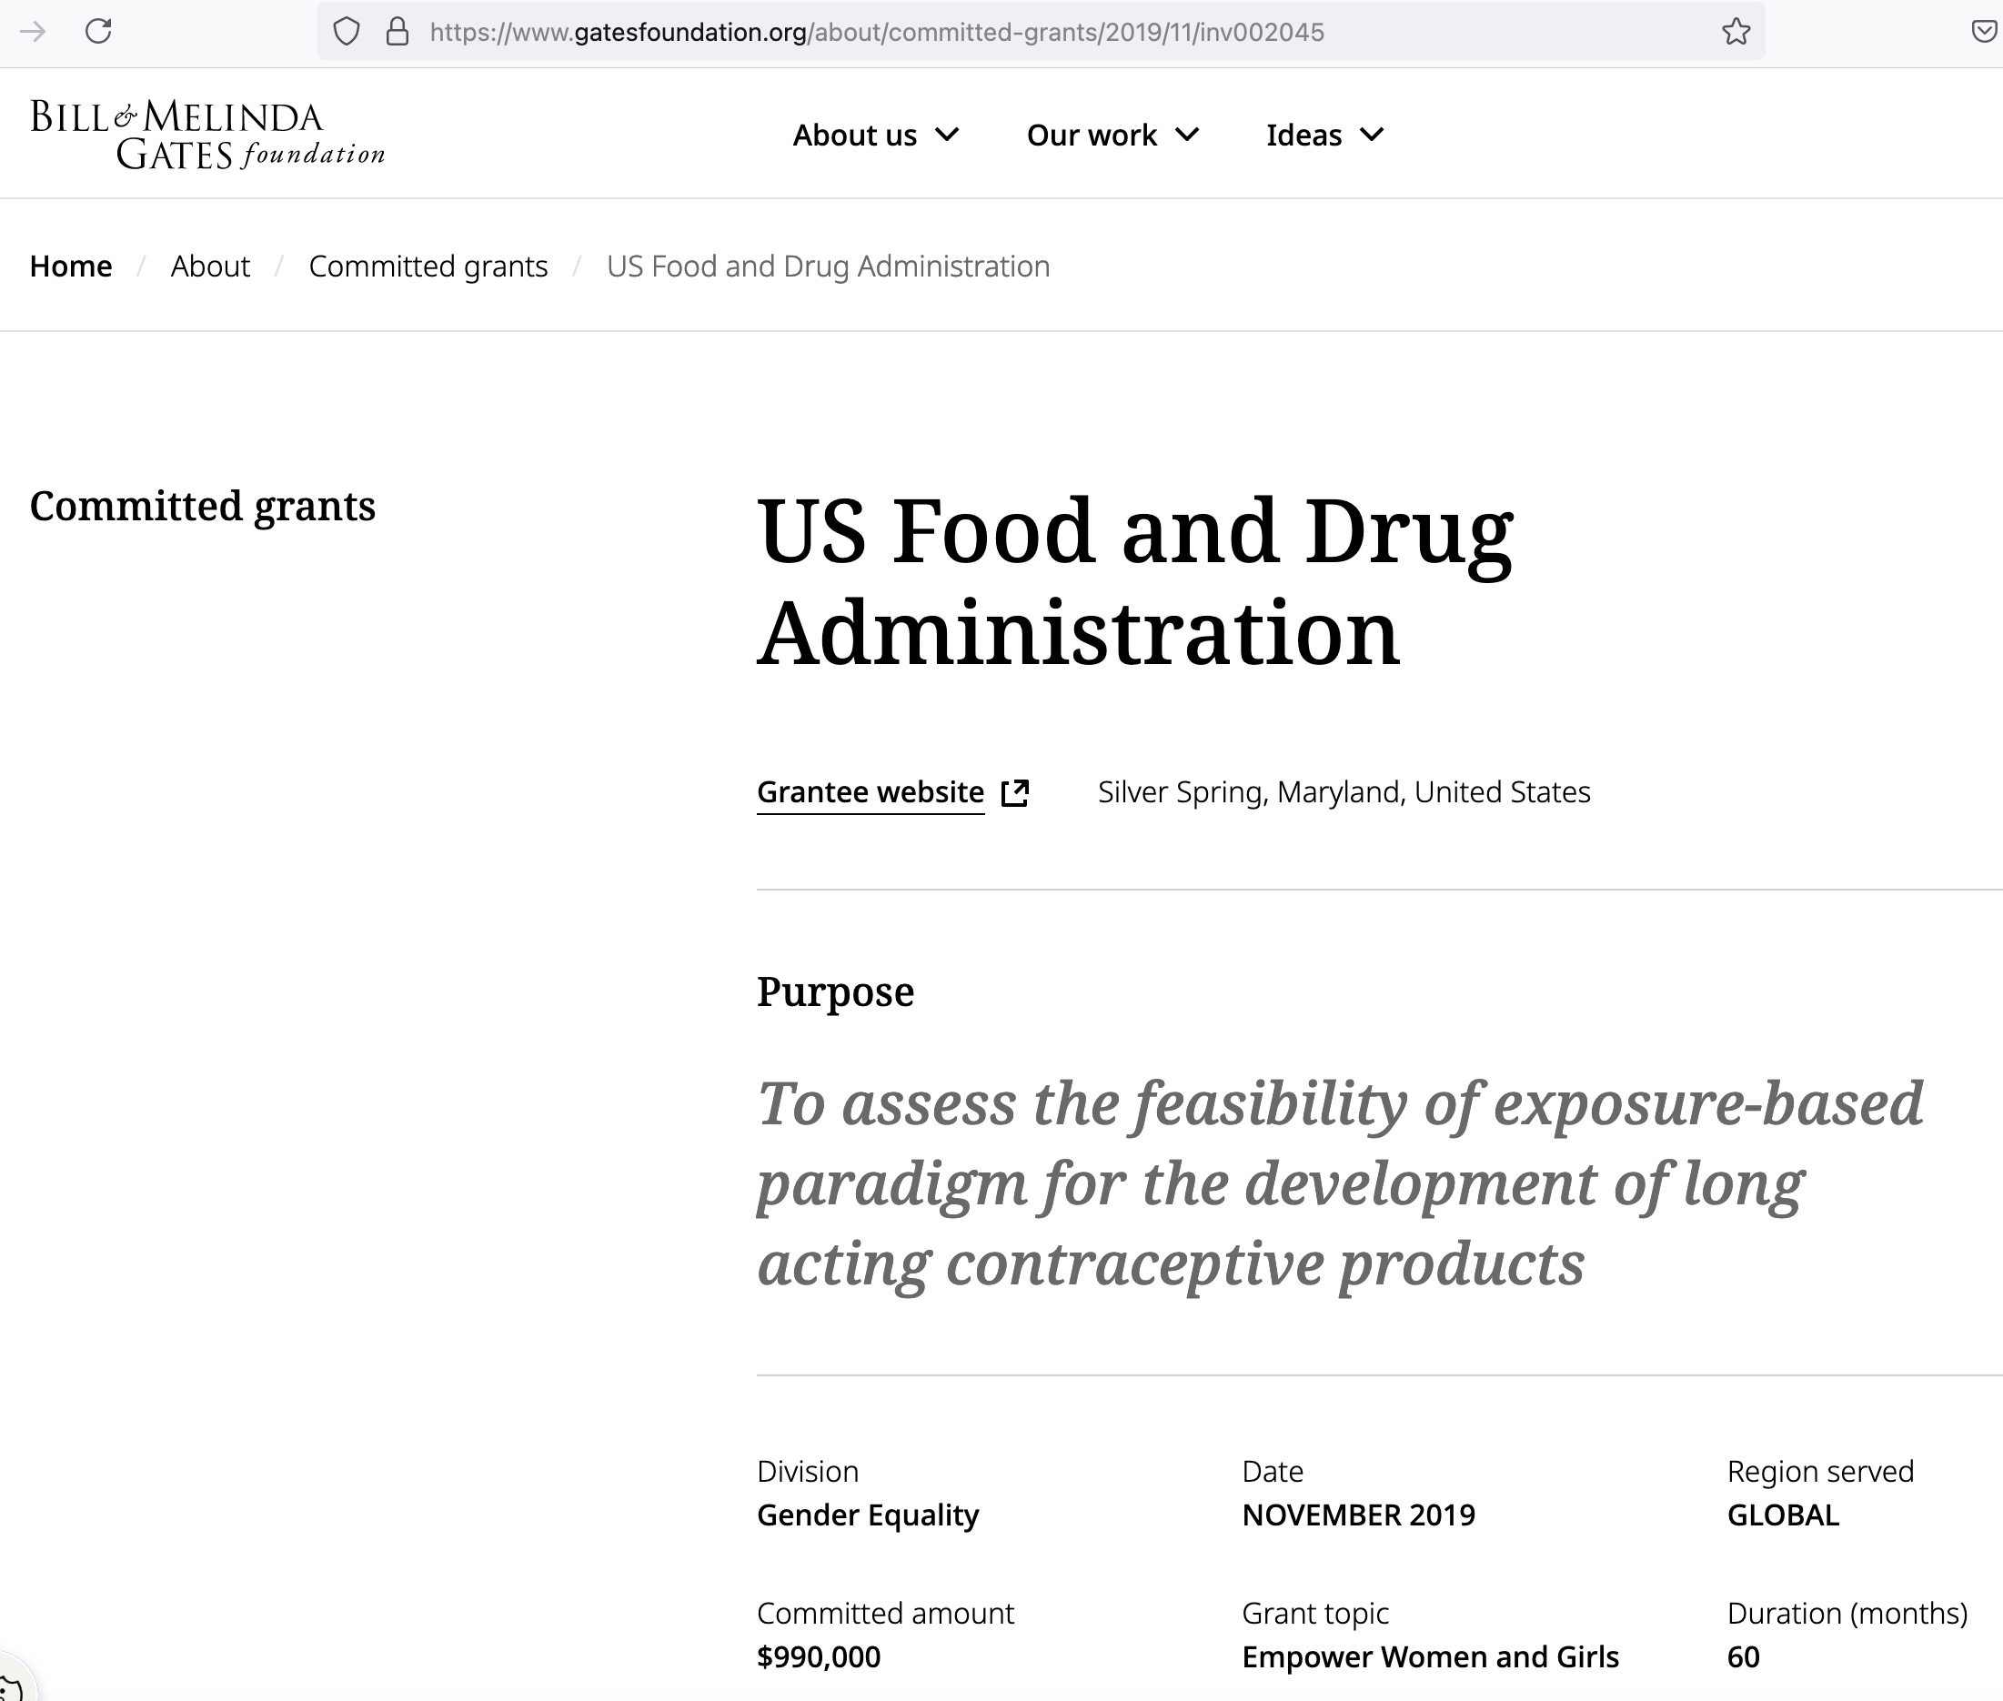Click the shield tracking protection icon
This screenshot has height=1701, width=2003.
tap(347, 32)
